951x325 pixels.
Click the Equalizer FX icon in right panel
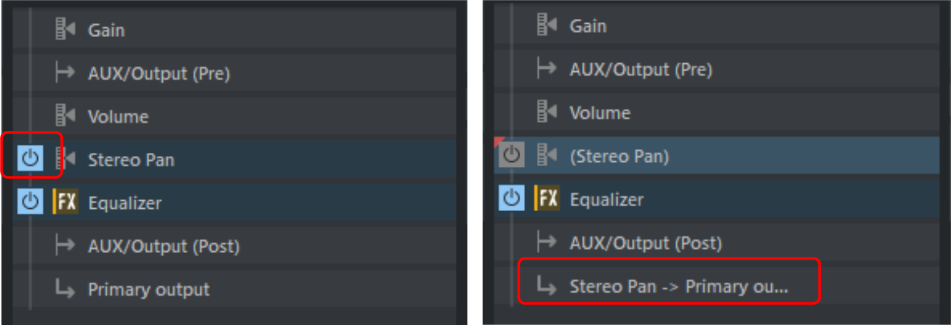pyautogui.click(x=546, y=199)
